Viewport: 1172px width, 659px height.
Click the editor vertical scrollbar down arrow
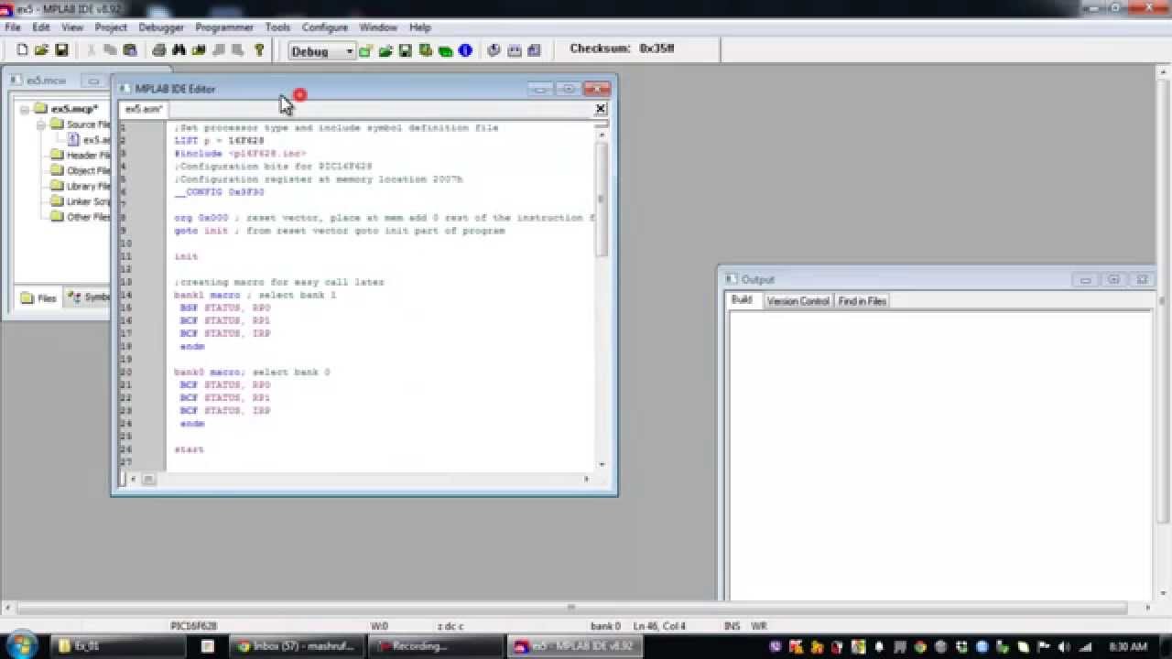click(602, 465)
